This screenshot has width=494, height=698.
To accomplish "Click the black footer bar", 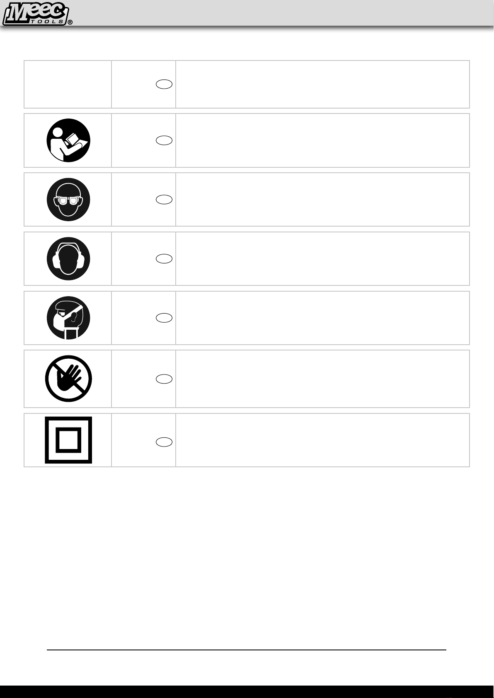I will pos(247,692).
